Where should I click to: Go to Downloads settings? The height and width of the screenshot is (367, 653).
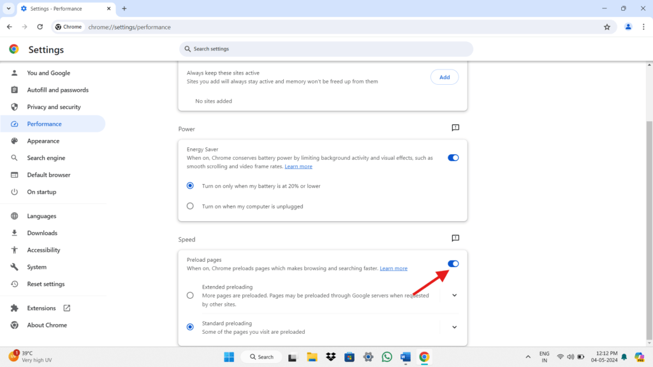click(53, 233)
